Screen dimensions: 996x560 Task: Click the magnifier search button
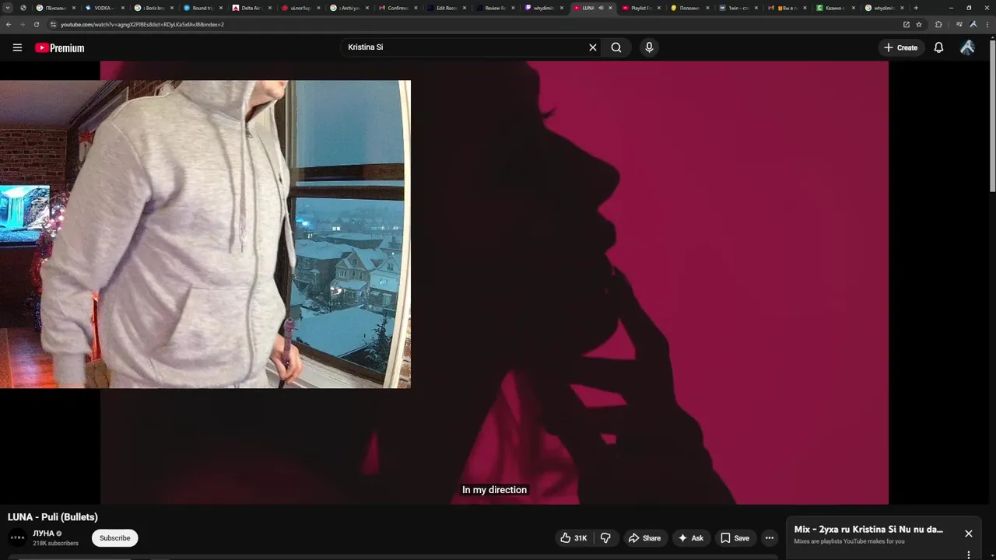pos(616,47)
